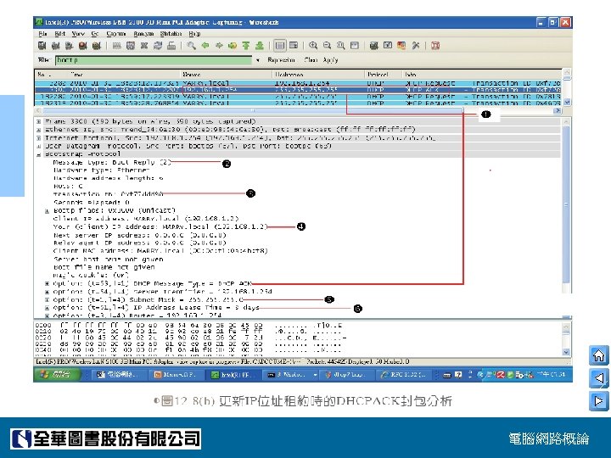Open the filter history dropdown arrow
The width and height of the screenshot is (611, 458).
258,60
